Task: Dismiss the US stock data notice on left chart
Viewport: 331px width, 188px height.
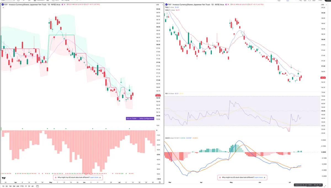Action: click(100, 178)
